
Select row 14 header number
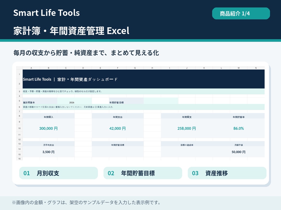(19, 149)
